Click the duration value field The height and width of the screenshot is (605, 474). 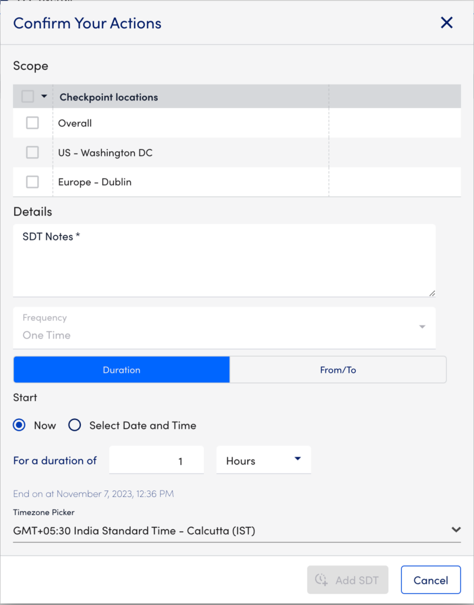[x=157, y=461]
